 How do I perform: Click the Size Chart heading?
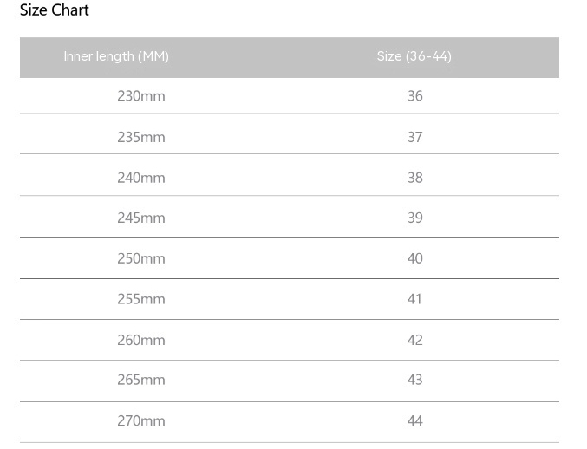(54, 10)
